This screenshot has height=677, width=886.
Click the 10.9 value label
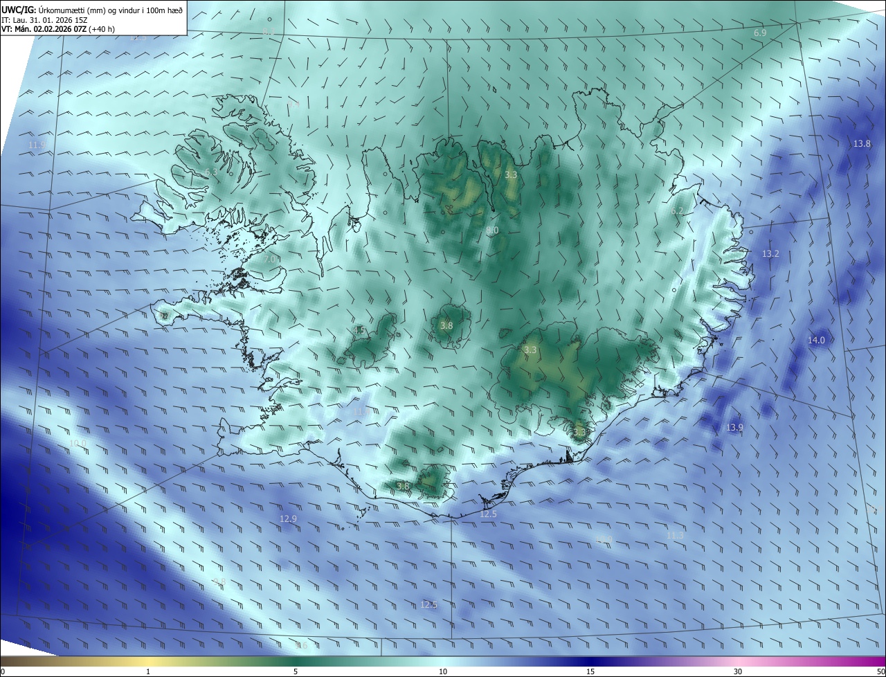coord(604,539)
